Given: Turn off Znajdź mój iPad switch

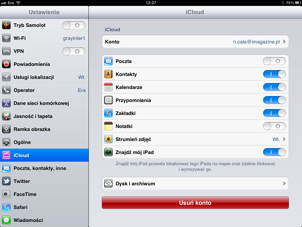Looking at the screenshot, I should click(274, 152).
